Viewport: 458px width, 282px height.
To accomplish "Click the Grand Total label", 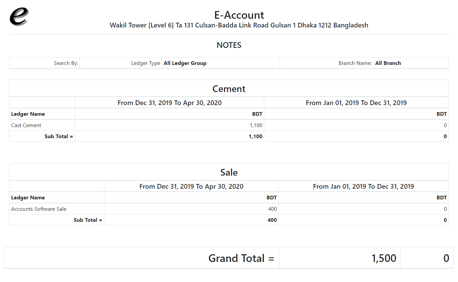I will [241, 258].
